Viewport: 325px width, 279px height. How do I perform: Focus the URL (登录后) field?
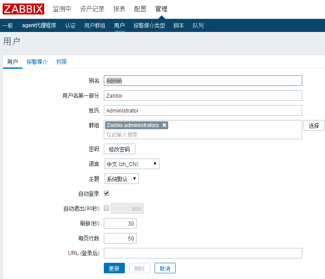coord(203,253)
